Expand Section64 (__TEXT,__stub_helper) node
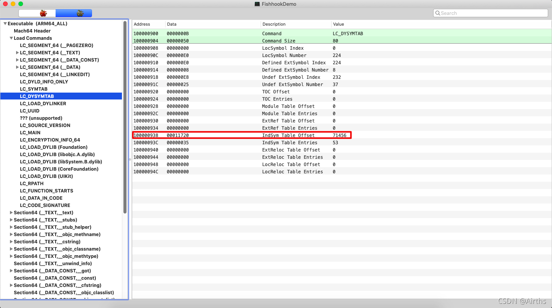 coord(11,227)
